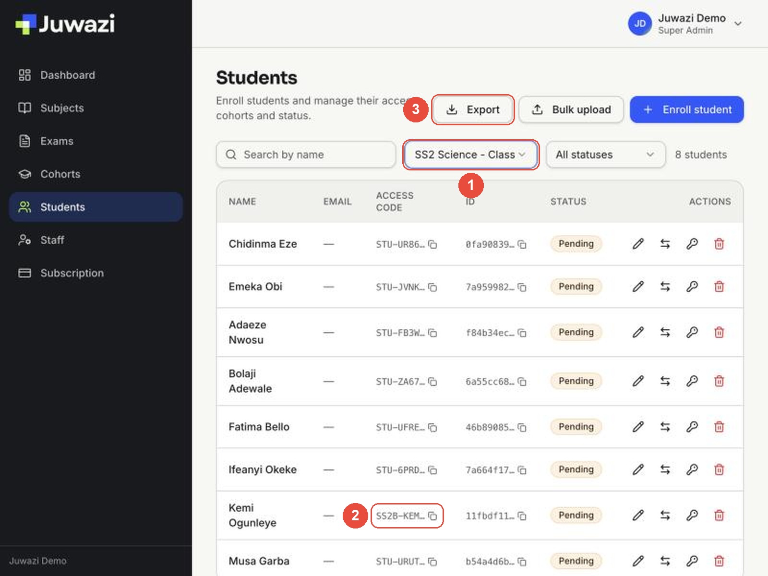Select the name Musa Garba
Image resolution: width=768 pixels, height=576 pixels.
(x=259, y=561)
